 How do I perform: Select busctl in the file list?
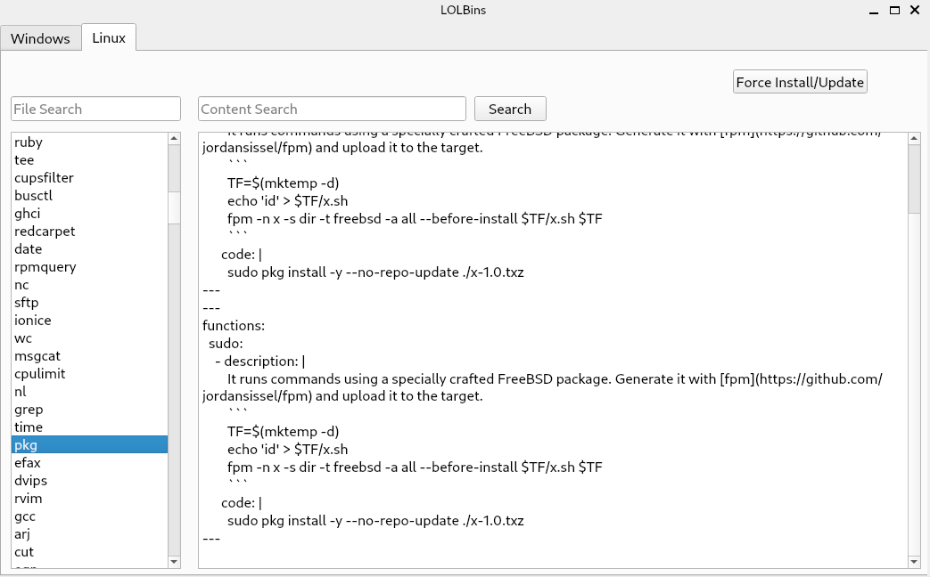tap(89, 196)
